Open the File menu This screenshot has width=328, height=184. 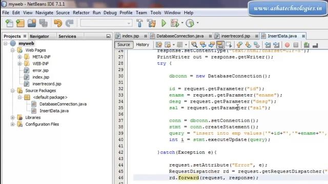(x=6, y=13)
